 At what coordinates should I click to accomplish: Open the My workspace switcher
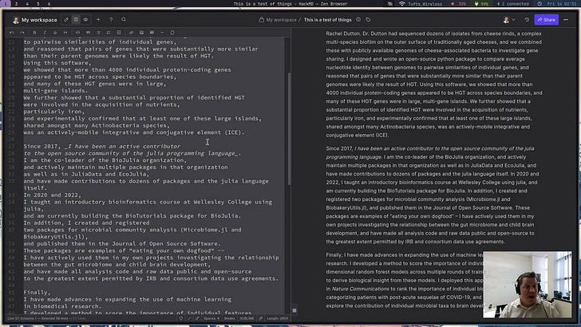(x=35, y=20)
